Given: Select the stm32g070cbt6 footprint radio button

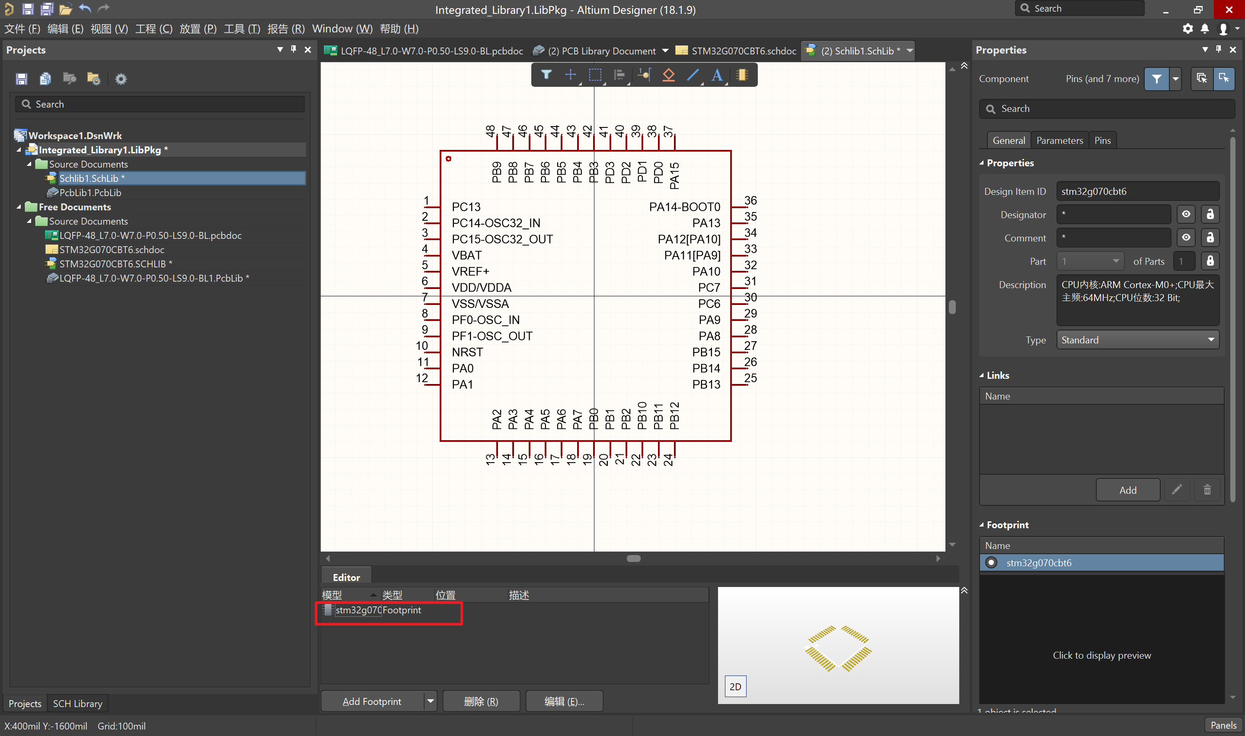Looking at the screenshot, I should (991, 562).
